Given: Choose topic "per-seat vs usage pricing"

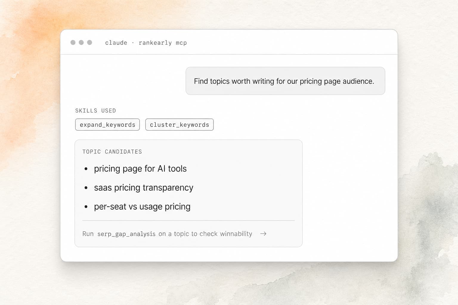Looking at the screenshot, I should pos(142,207).
